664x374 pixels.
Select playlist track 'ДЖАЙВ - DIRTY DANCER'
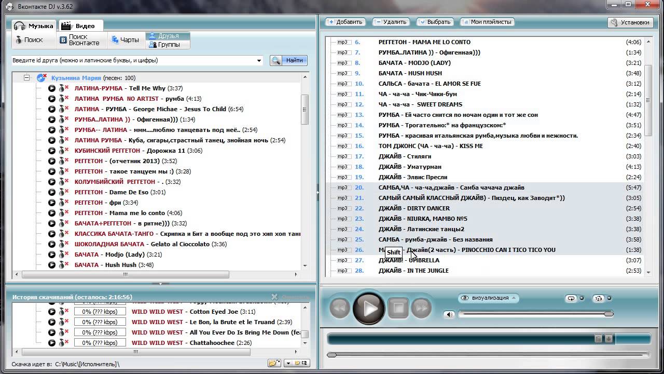point(414,208)
